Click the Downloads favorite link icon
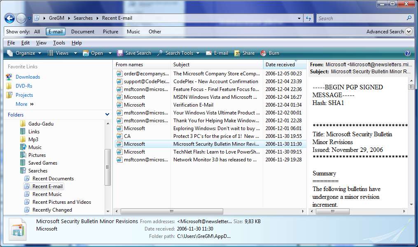The image size is (418, 247). [x=9, y=77]
